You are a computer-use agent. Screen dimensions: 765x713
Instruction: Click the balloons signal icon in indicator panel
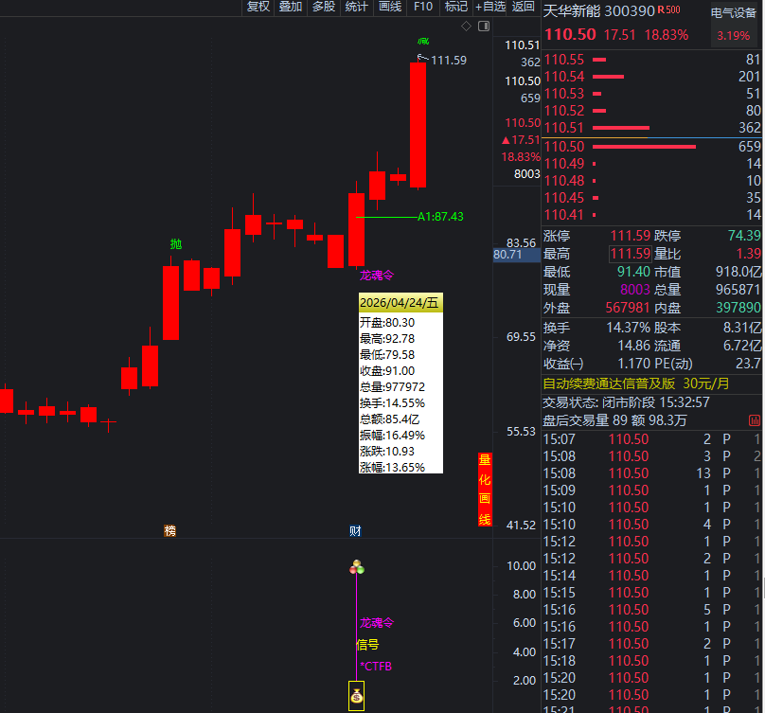(x=357, y=567)
